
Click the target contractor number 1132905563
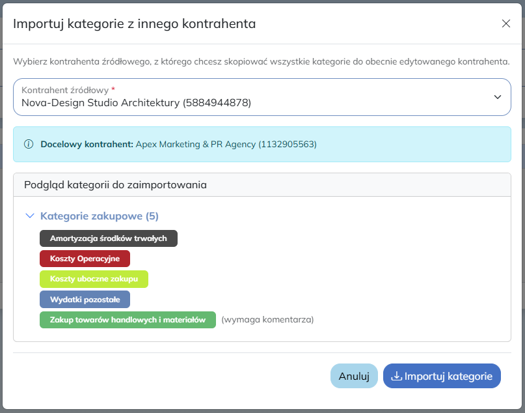tap(288, 144)
